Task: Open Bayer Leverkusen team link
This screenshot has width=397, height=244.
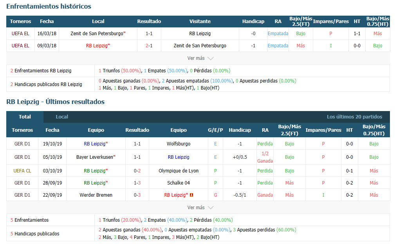Action: pyautogui.click(x=95, y=157)
